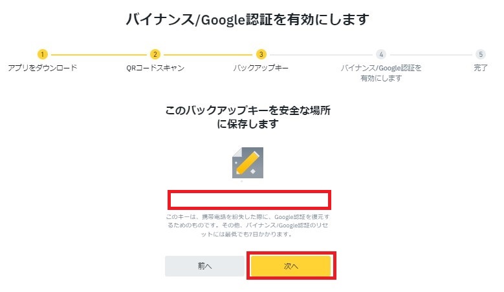This screenshot has height=292, width=504.
Task: Click the heading このバックアップキーを安全な場所に保存します
Action: 248,117
